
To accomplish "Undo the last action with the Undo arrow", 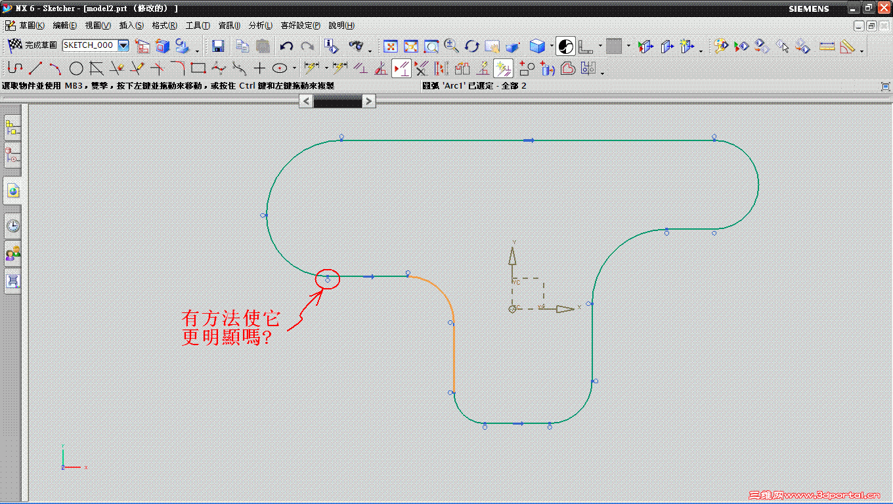I will pos(286,46).
